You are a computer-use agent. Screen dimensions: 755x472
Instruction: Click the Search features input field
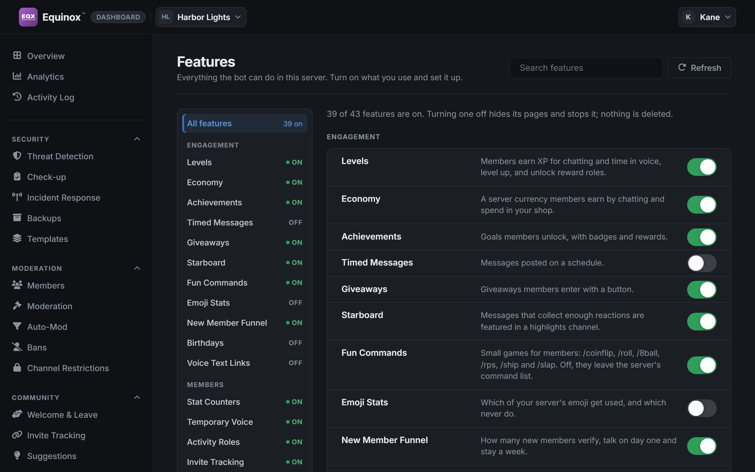(586, 68)
